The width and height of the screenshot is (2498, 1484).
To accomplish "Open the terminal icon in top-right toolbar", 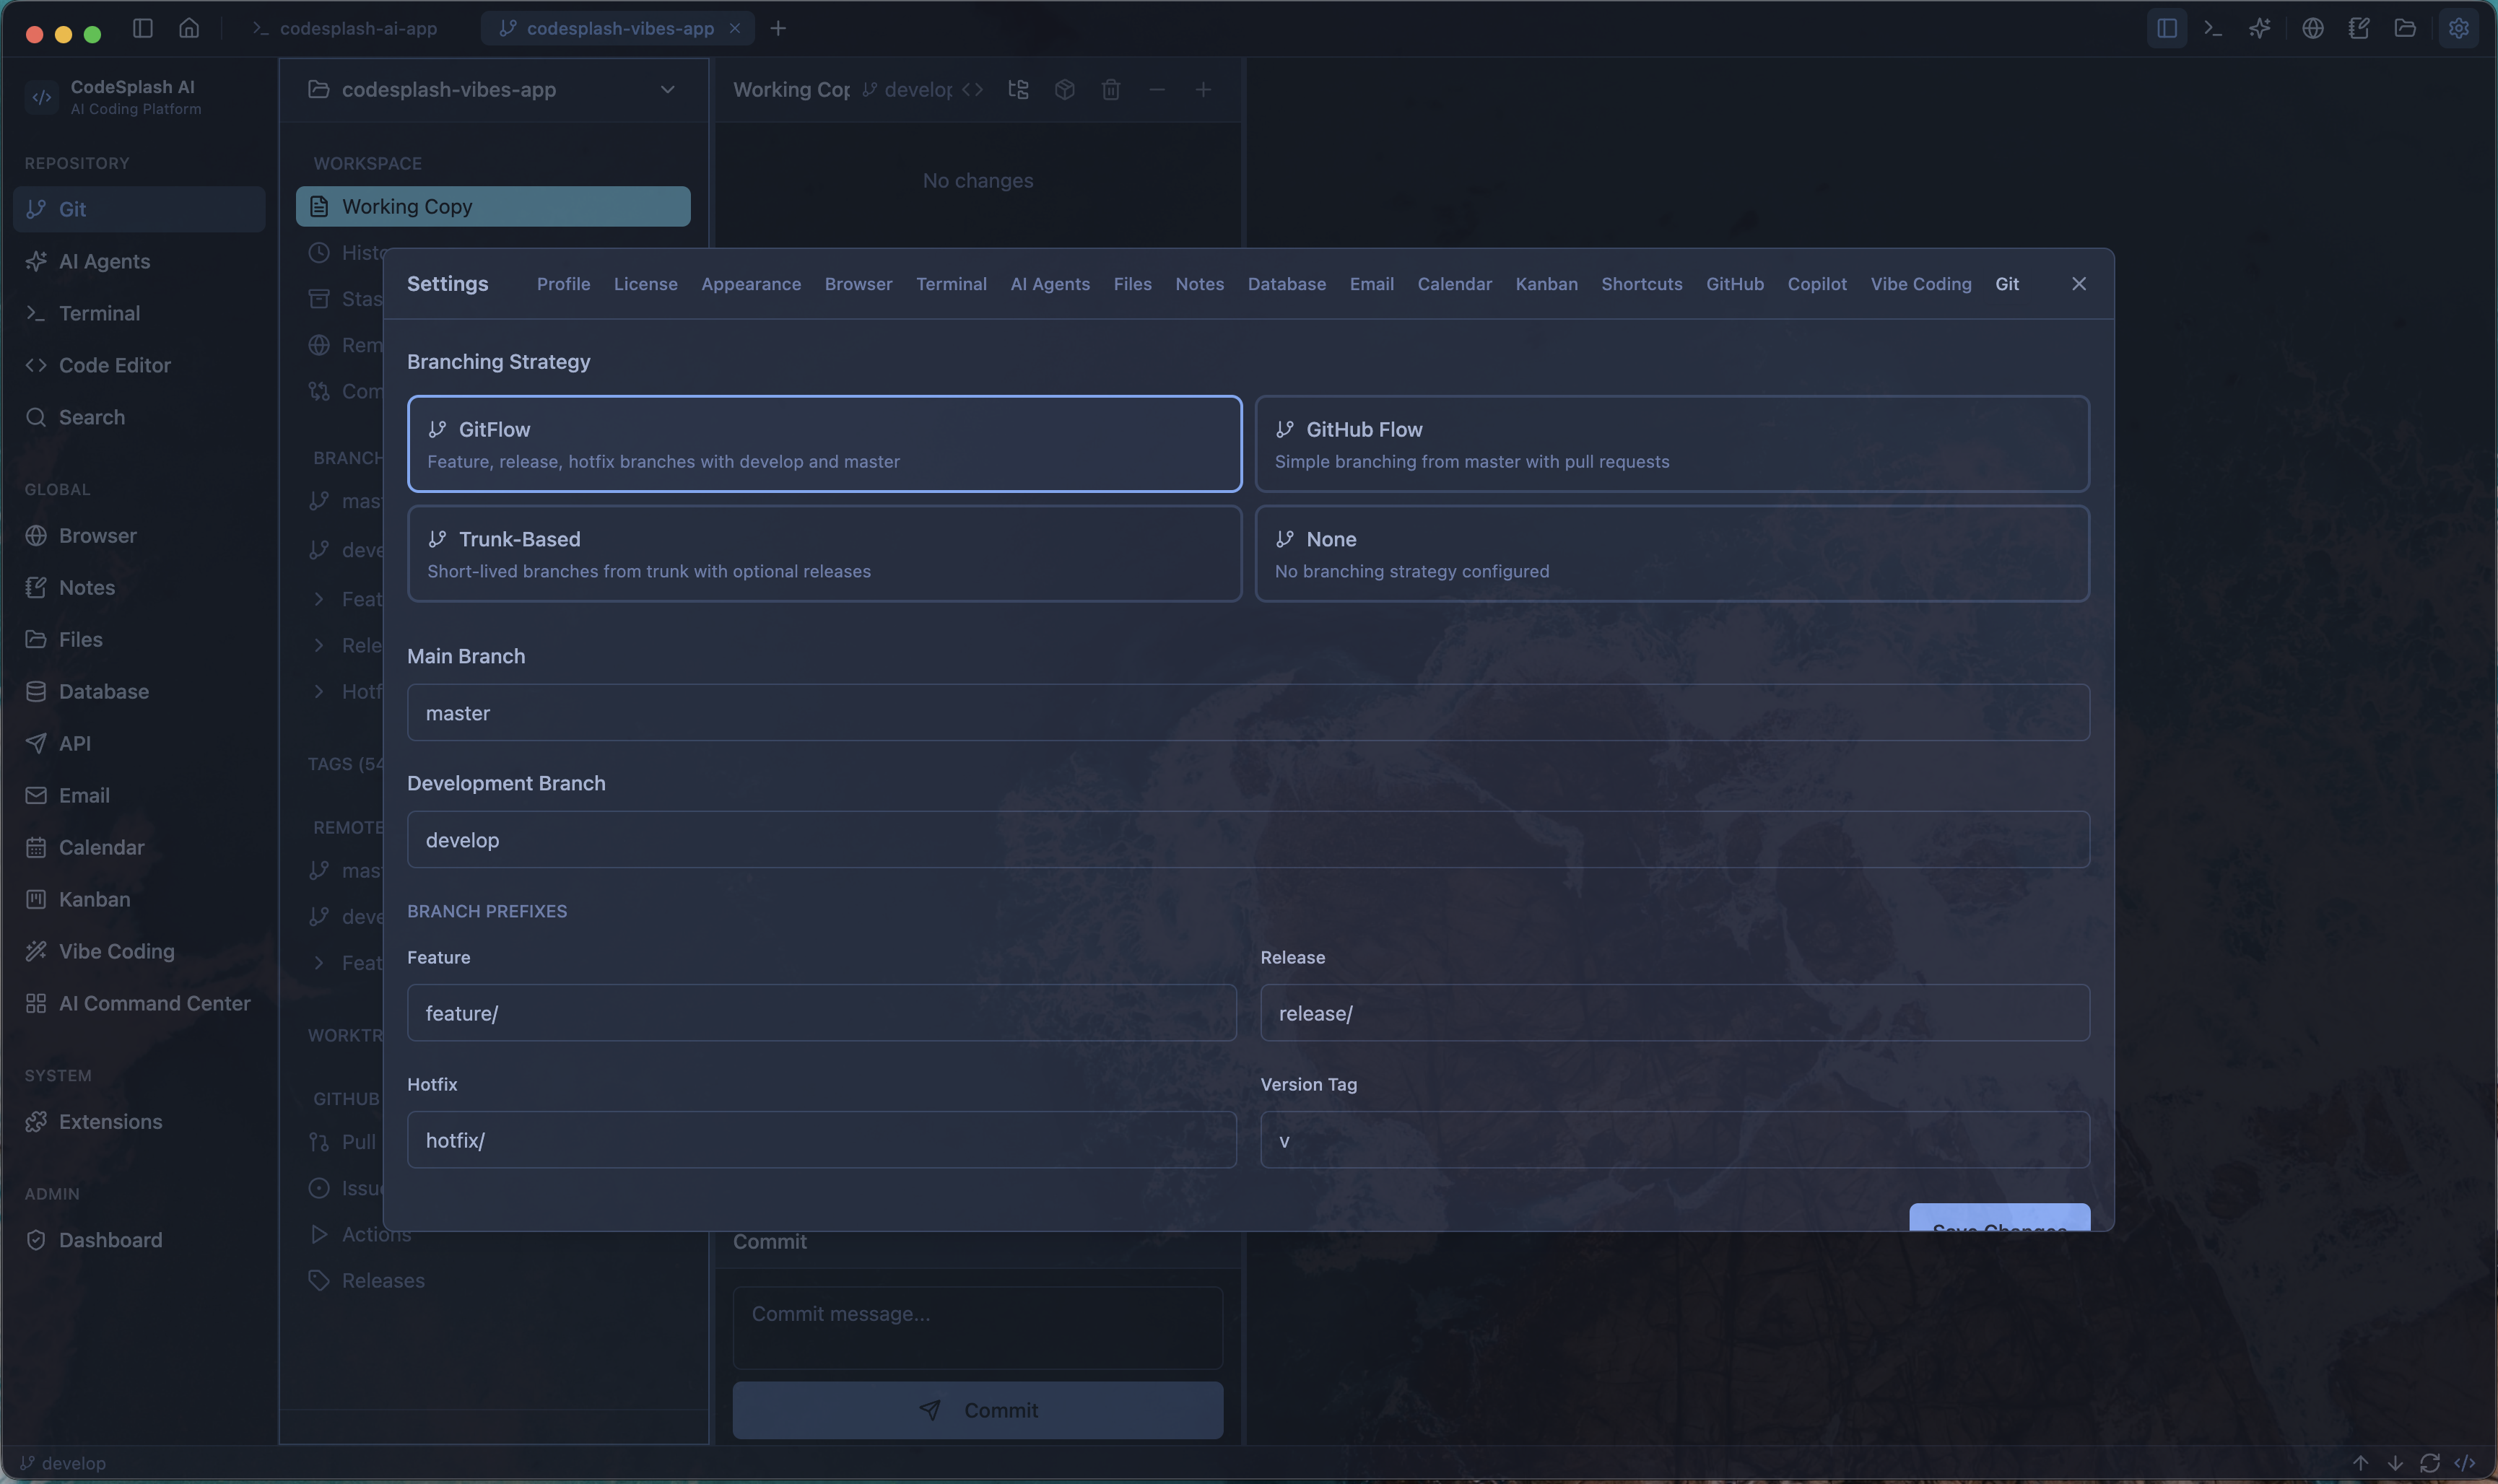I will [2213, 28].
